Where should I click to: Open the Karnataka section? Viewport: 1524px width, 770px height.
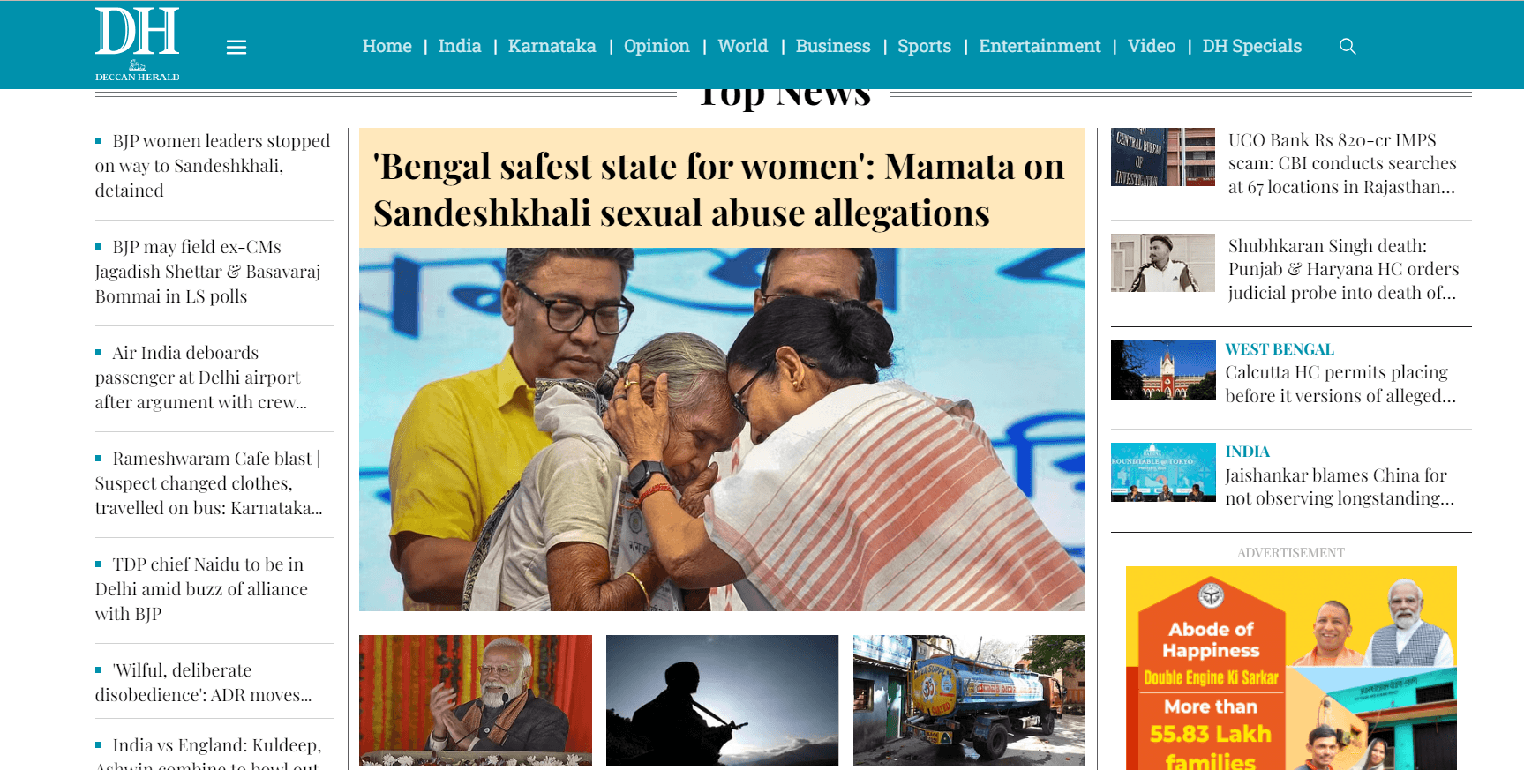(x=552, y=46)
